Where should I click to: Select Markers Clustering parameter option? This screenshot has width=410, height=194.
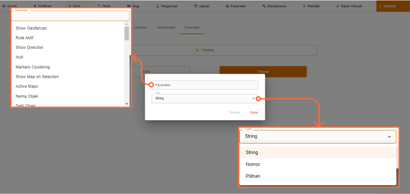33,67
